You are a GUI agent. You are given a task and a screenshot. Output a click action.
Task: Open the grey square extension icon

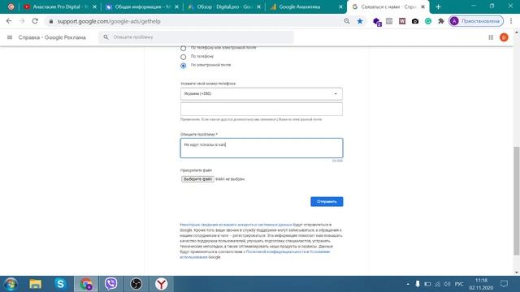[x=389, y=21]
